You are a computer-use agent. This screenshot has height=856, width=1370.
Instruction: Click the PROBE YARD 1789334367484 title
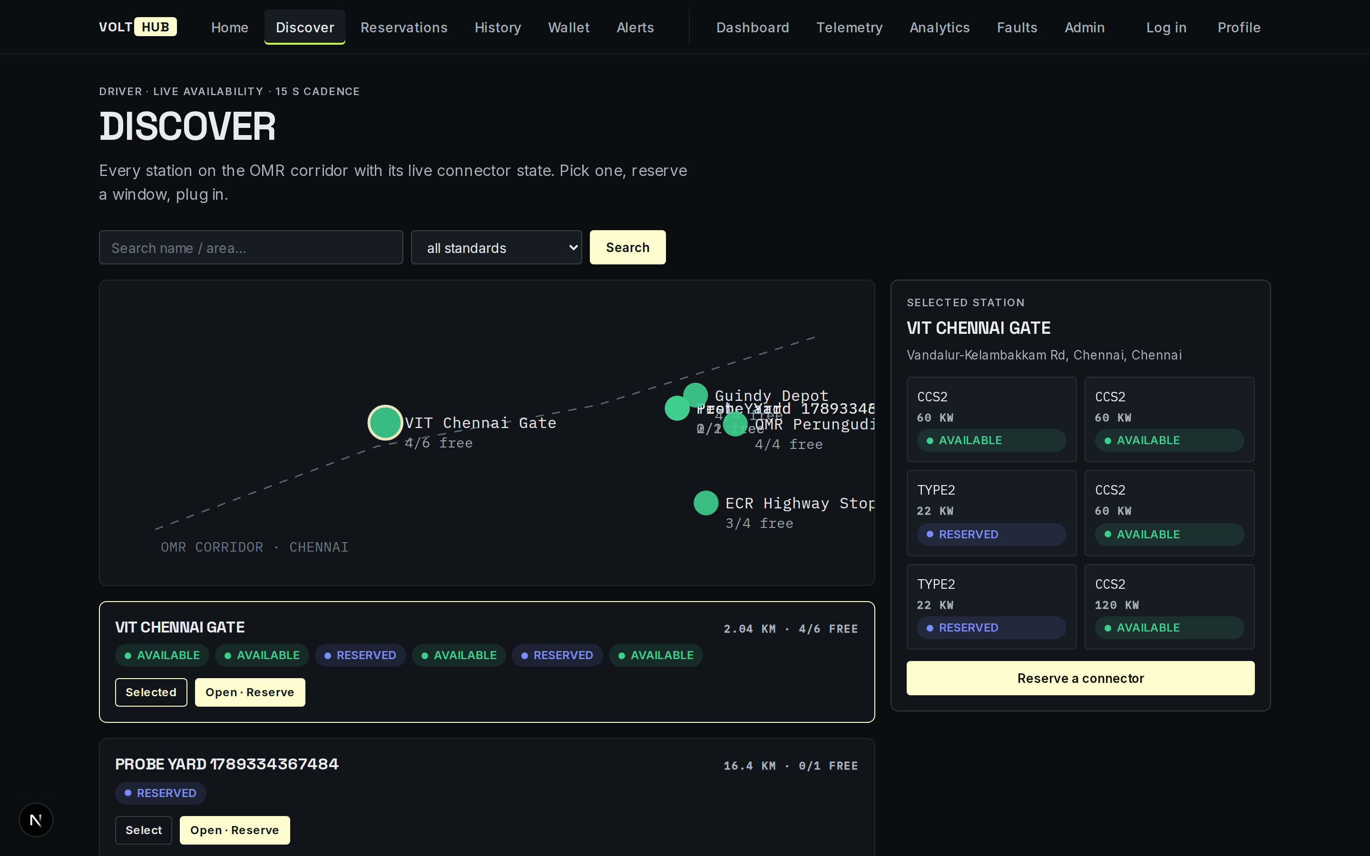(x=226, y=764)
